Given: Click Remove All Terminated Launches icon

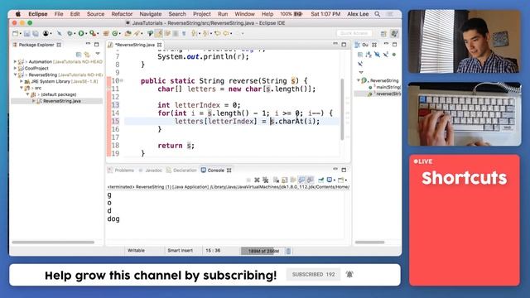Looking at the screenshot, I should click(266, 180).
